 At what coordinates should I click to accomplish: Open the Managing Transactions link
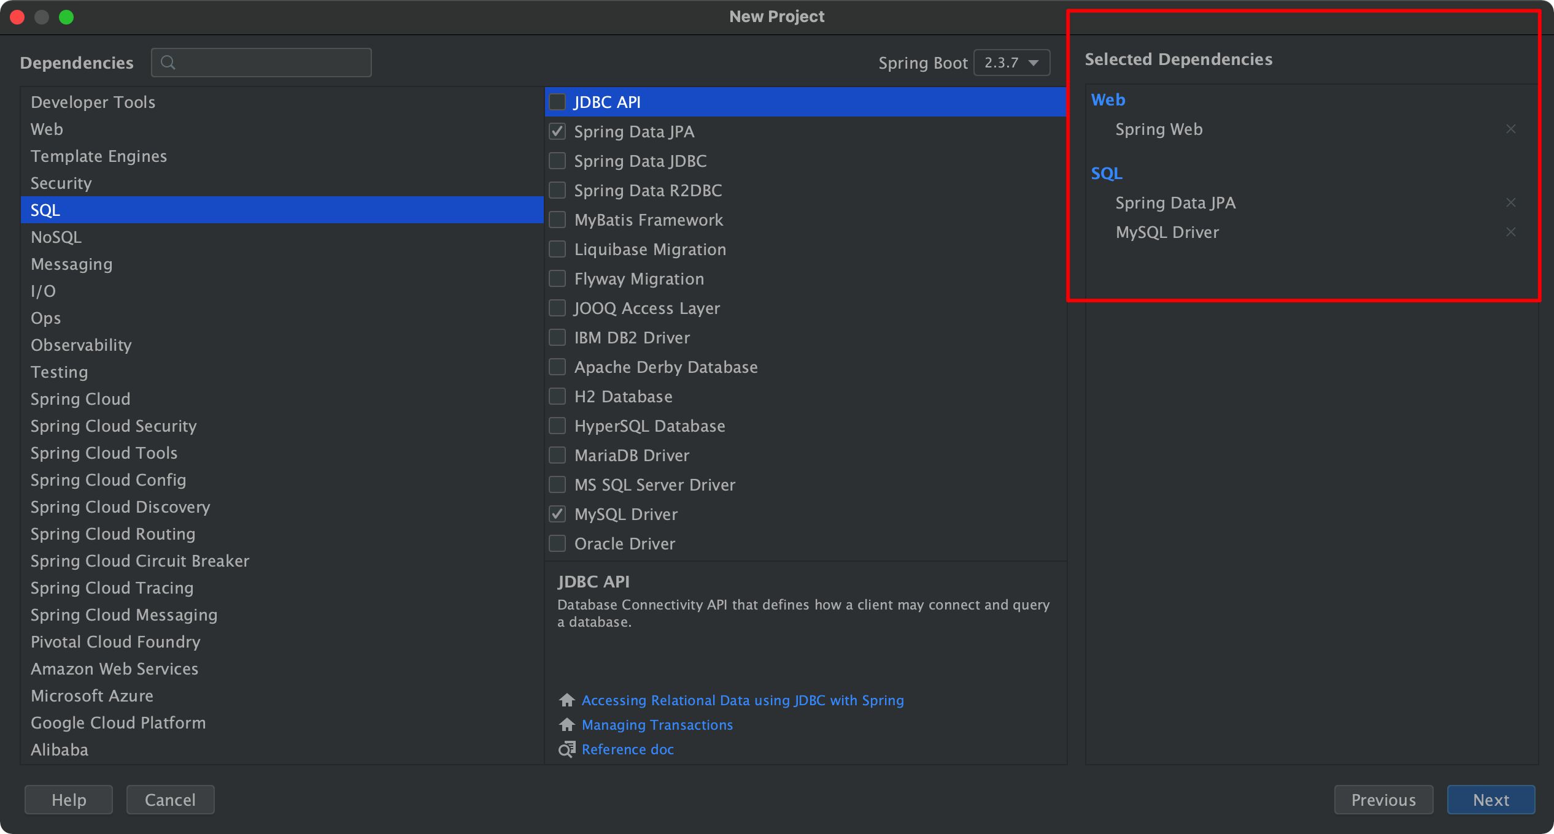(x=657, y=725)
